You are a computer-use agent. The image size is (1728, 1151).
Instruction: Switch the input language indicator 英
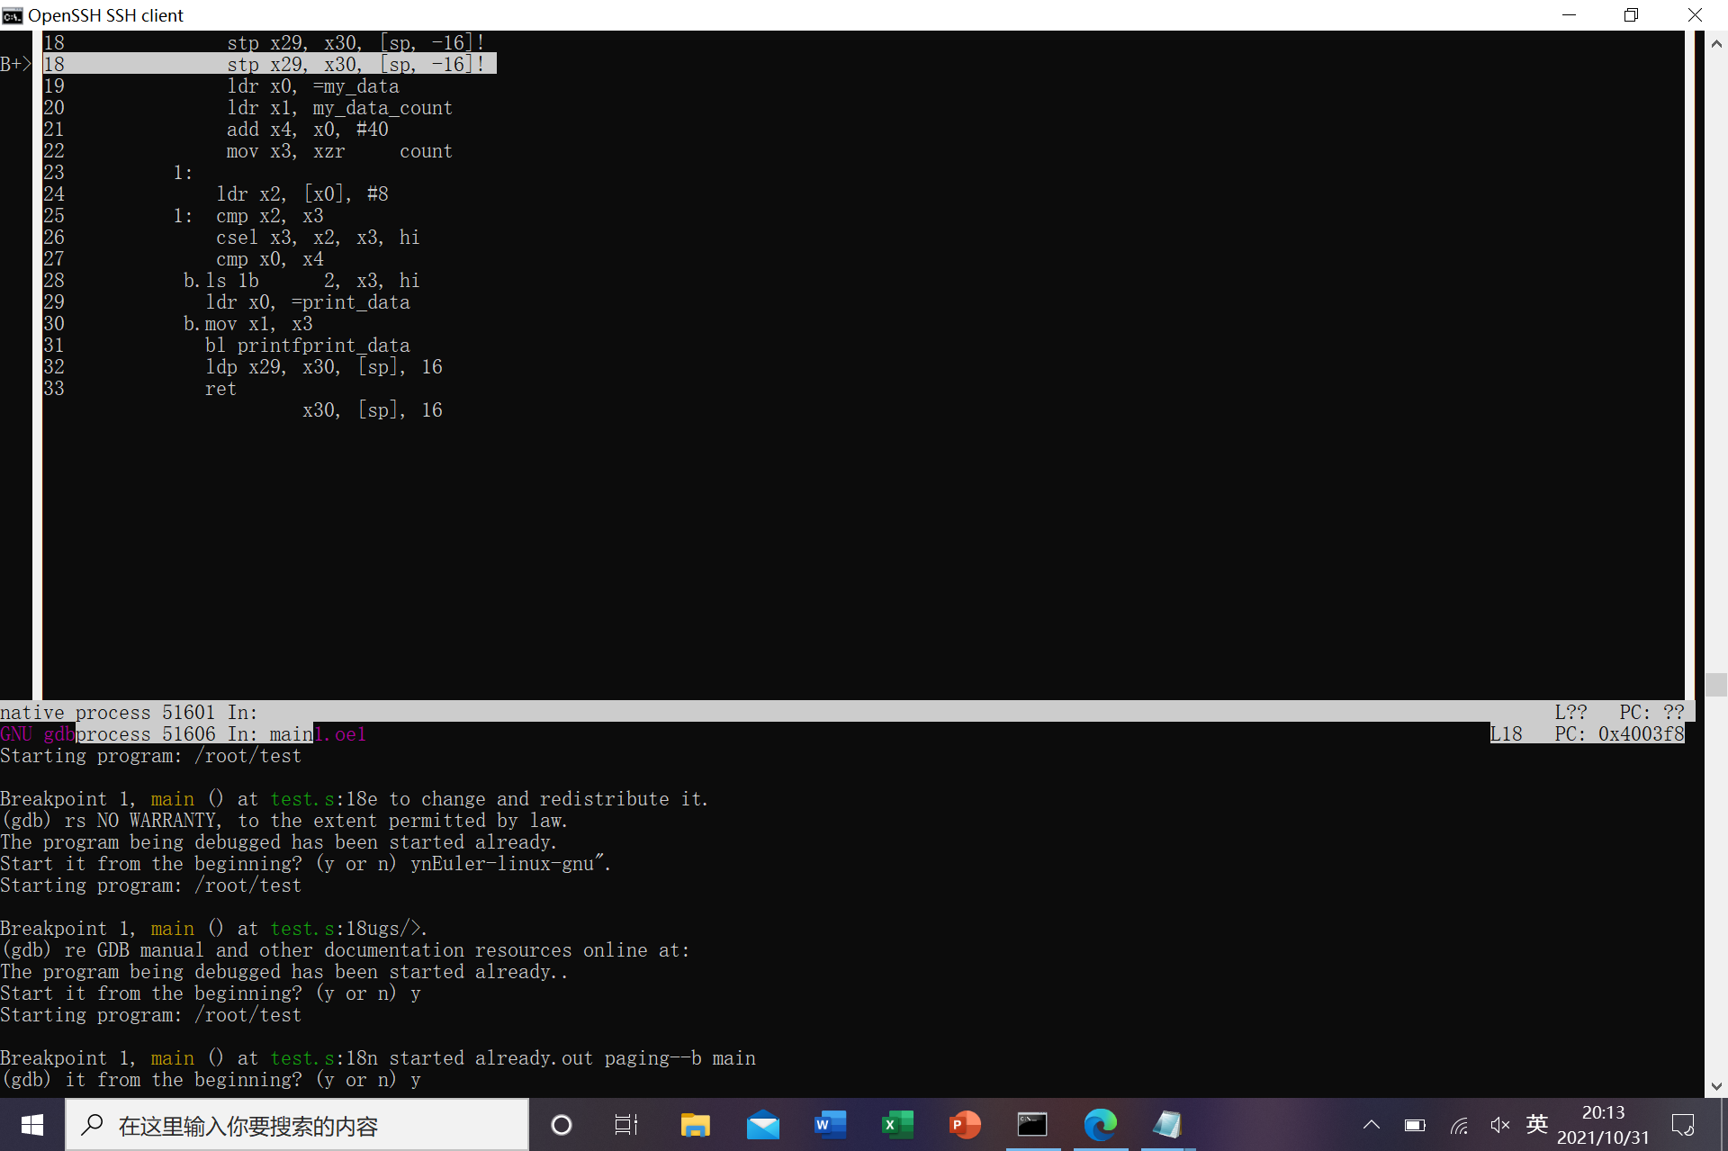[x=1537, y=1124]
